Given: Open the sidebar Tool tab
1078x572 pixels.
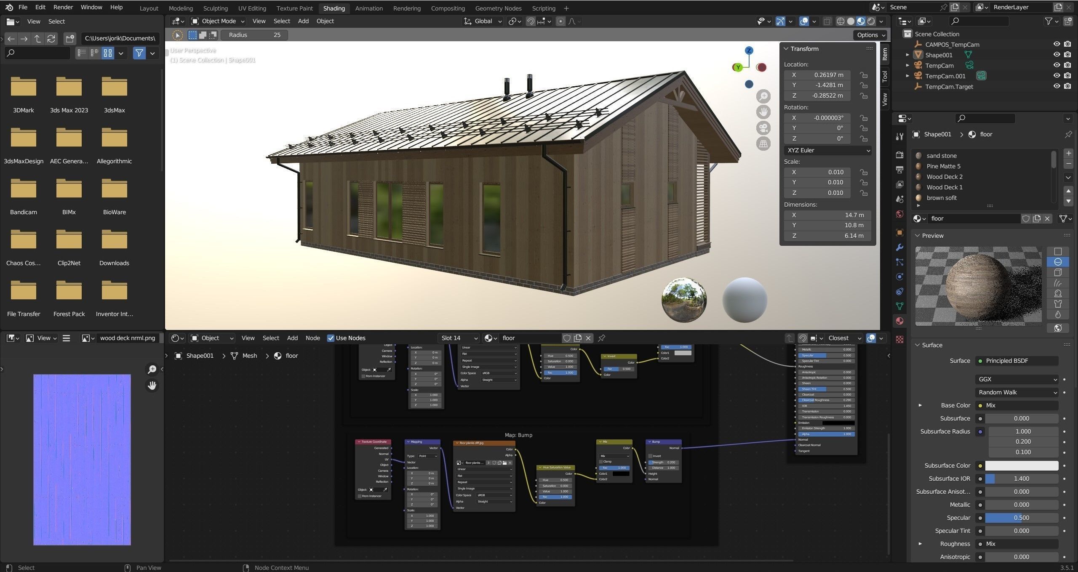Looking at the screenshot, I should [x=885, y=77].
